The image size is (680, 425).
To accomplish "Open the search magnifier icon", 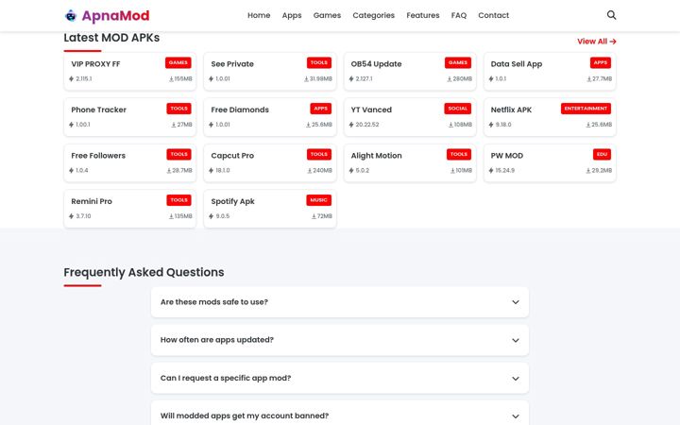I will coord(611,15).
